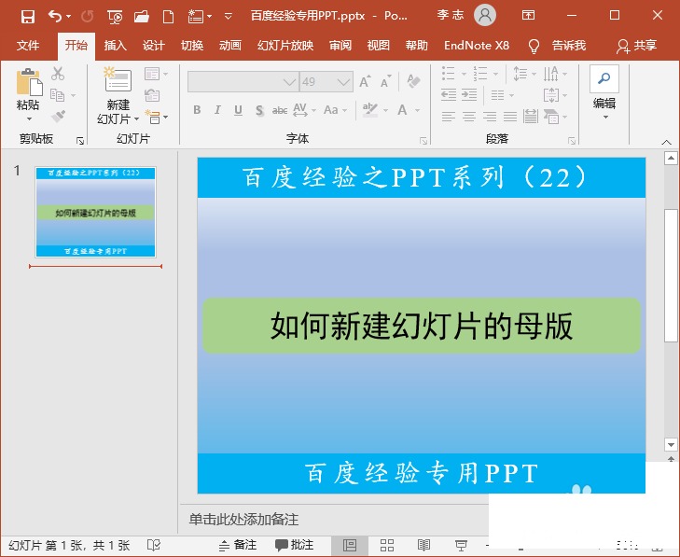Toggle italic formatting

point(217,110)
